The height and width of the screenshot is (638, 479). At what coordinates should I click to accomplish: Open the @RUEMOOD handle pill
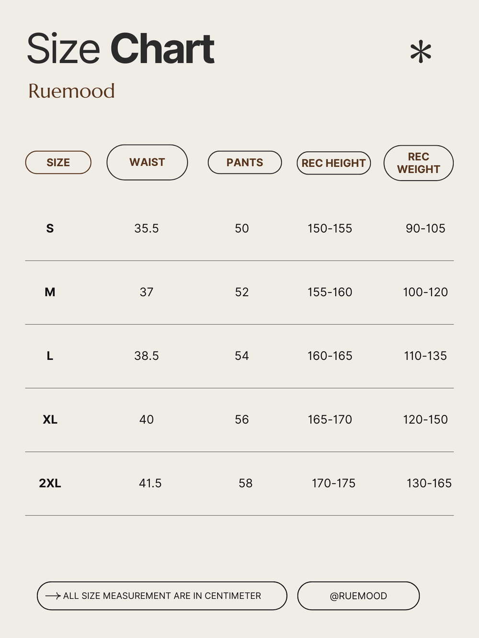(x=358, y=596)
